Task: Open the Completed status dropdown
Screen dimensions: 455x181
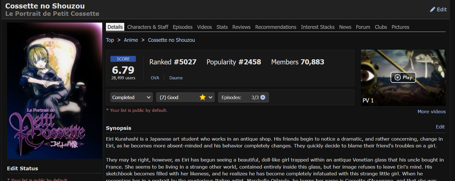Action: pos(131,97)
